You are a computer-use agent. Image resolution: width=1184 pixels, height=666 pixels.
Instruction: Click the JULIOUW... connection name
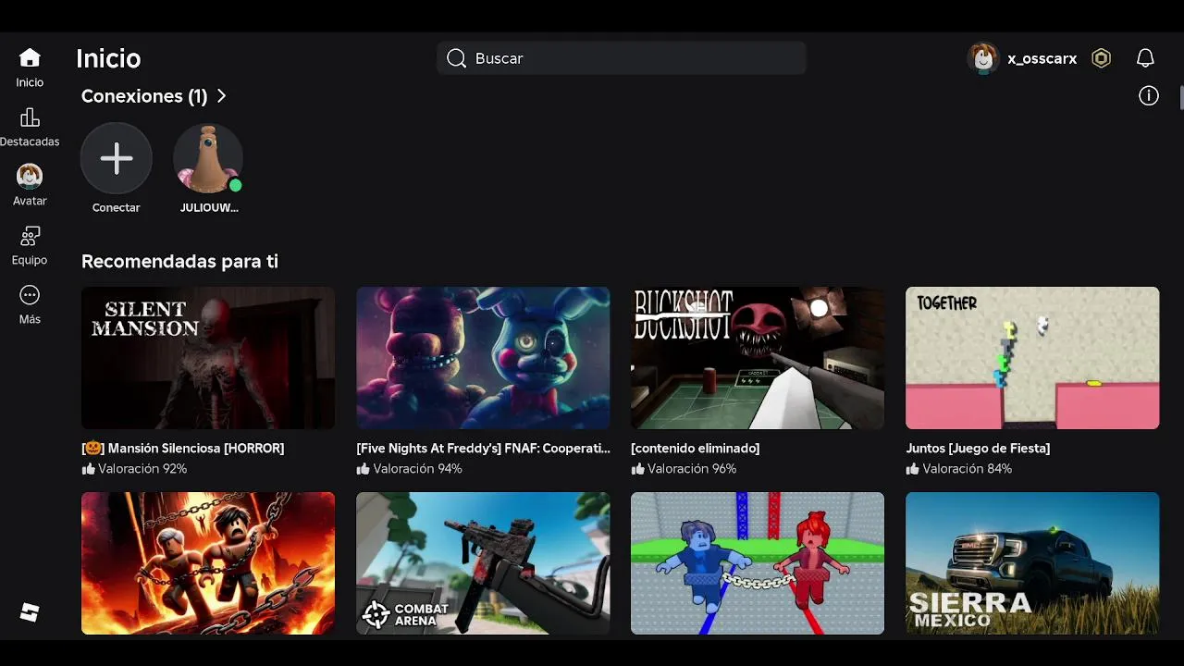(x=209, y=208)
